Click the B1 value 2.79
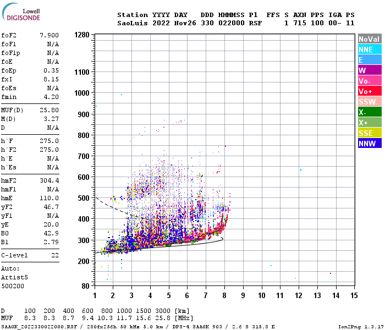Viewport: 385px width, 330px height. (51, 242)
